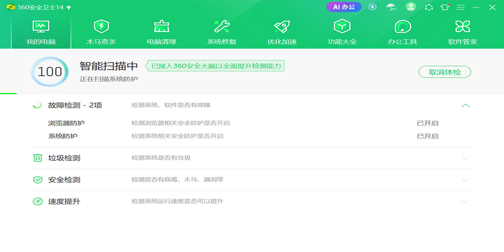This screenshot has width=504, height=252.
Task: Open 软件管家 software manager
Action: pyautogui.click(x=462, y=32)
